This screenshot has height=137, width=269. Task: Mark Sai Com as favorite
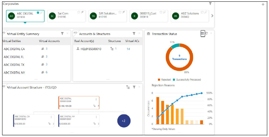tap(79, 12)
